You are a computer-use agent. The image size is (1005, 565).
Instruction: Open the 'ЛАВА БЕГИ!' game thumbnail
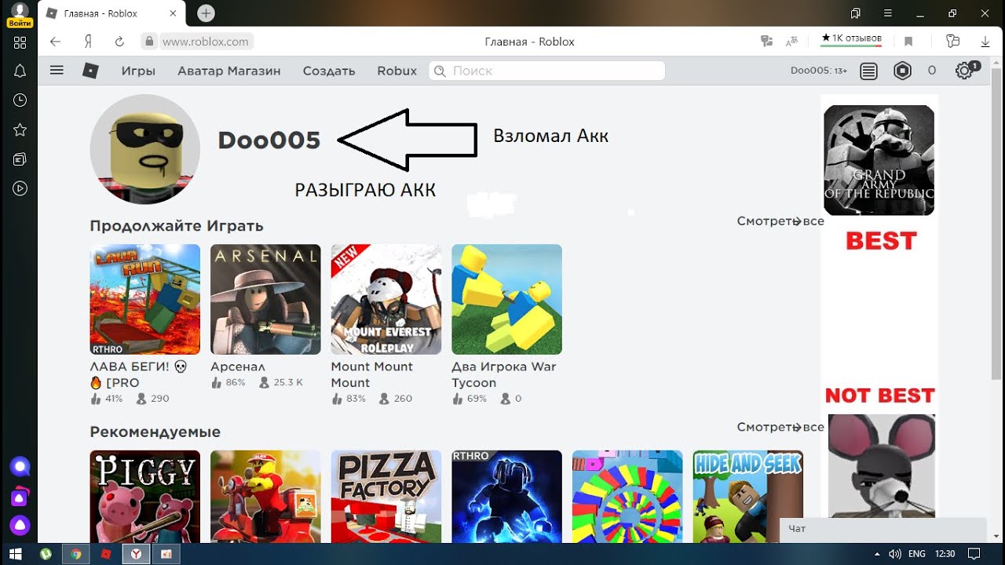(x=145, y=299)
